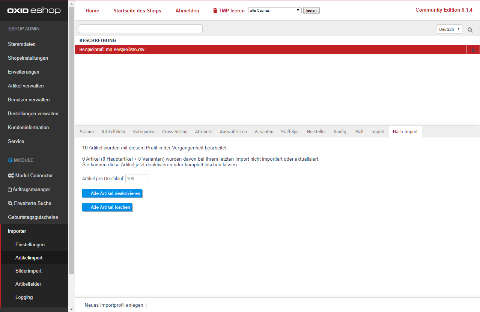Click the blue MODULE logo icon

click(x=10, y=160)
